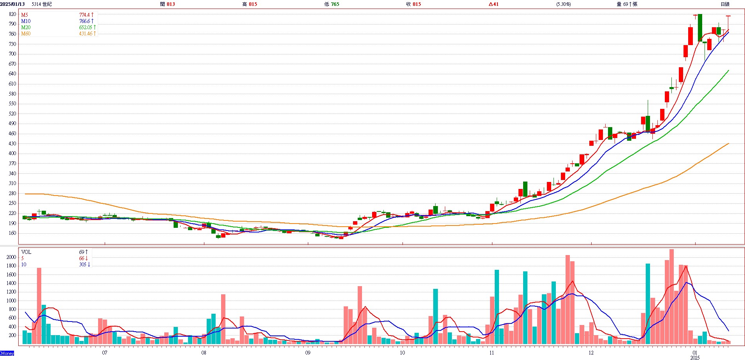Click the (5.30%) percent change value
Image resolution: width=745 pixels, height=360 pixels.
coord(564,4)
